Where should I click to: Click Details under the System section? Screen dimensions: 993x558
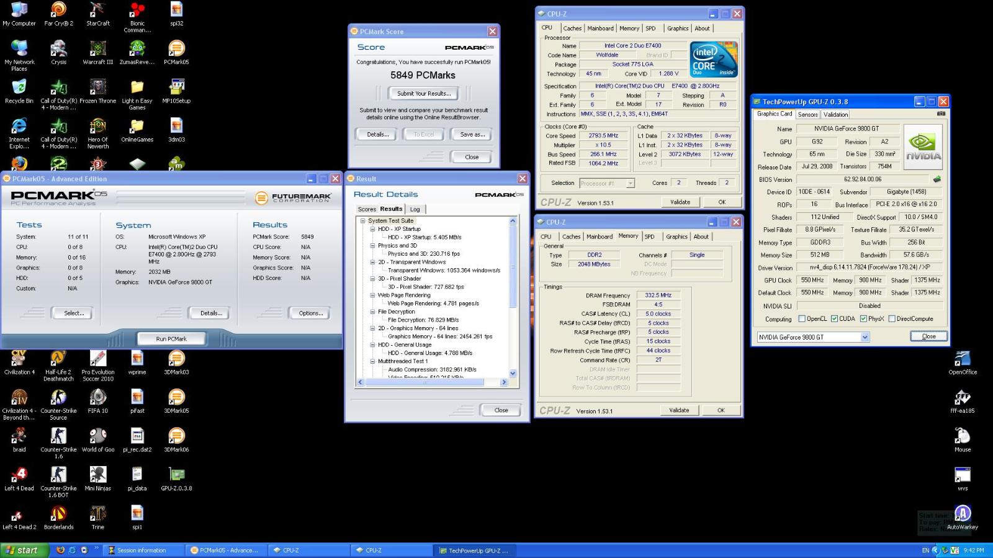tap(211, 313)
